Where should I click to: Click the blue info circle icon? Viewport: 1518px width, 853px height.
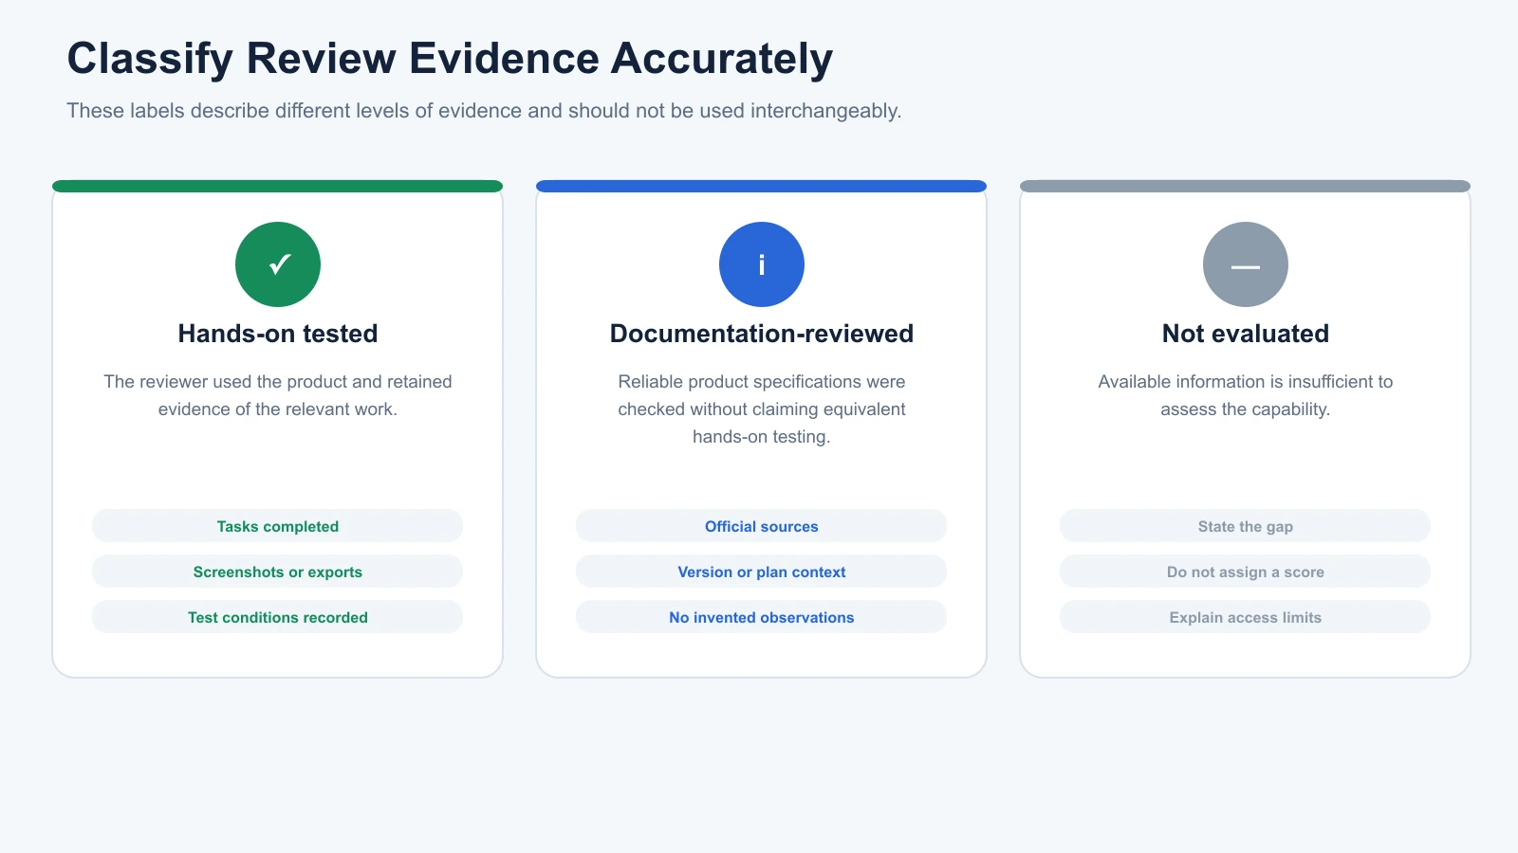click(762, 264)
